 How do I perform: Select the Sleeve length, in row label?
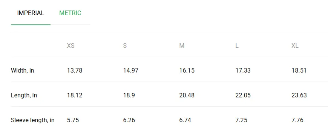pyautogui.click(x=33, y=120)
